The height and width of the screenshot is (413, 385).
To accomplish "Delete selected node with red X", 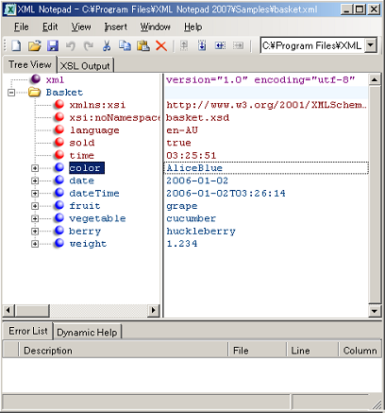I will point(161,45).
